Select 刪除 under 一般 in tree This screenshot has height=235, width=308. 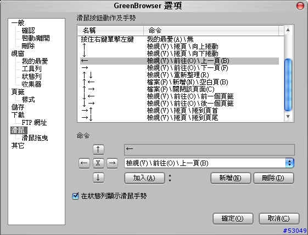click(29, 46)
